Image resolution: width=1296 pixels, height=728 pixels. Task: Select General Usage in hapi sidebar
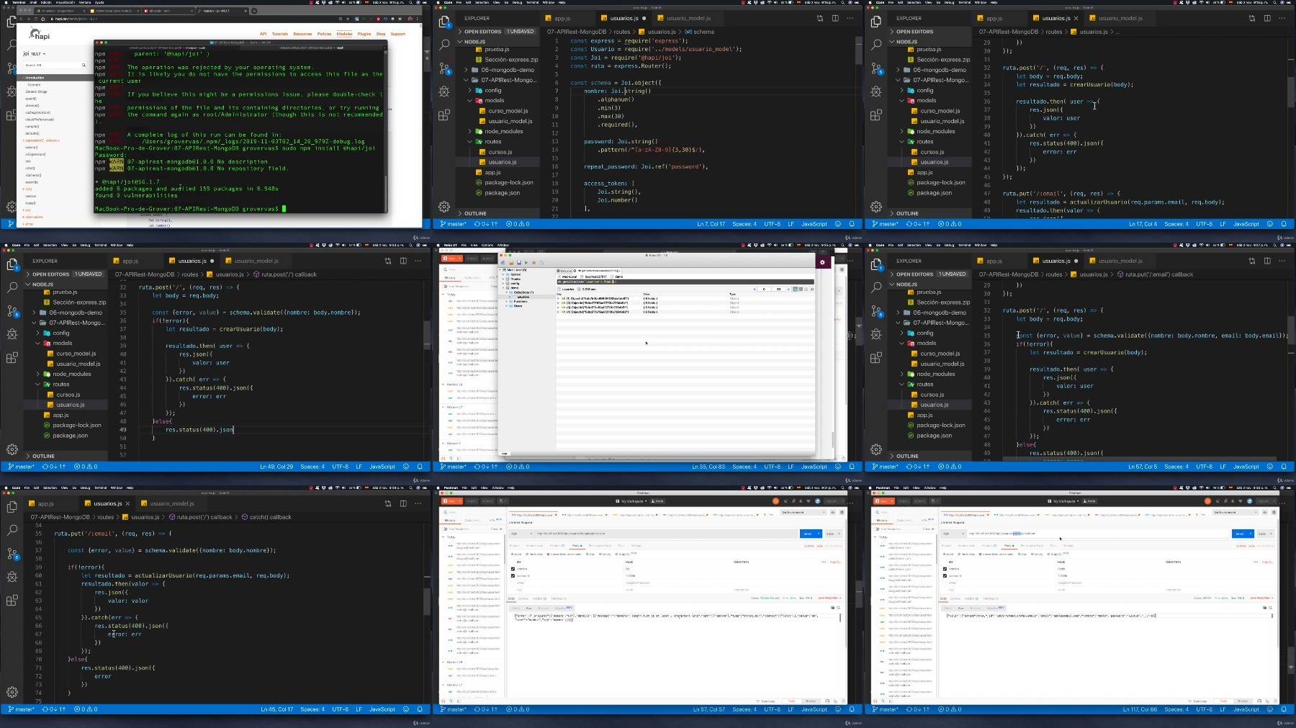pos(36,91)
